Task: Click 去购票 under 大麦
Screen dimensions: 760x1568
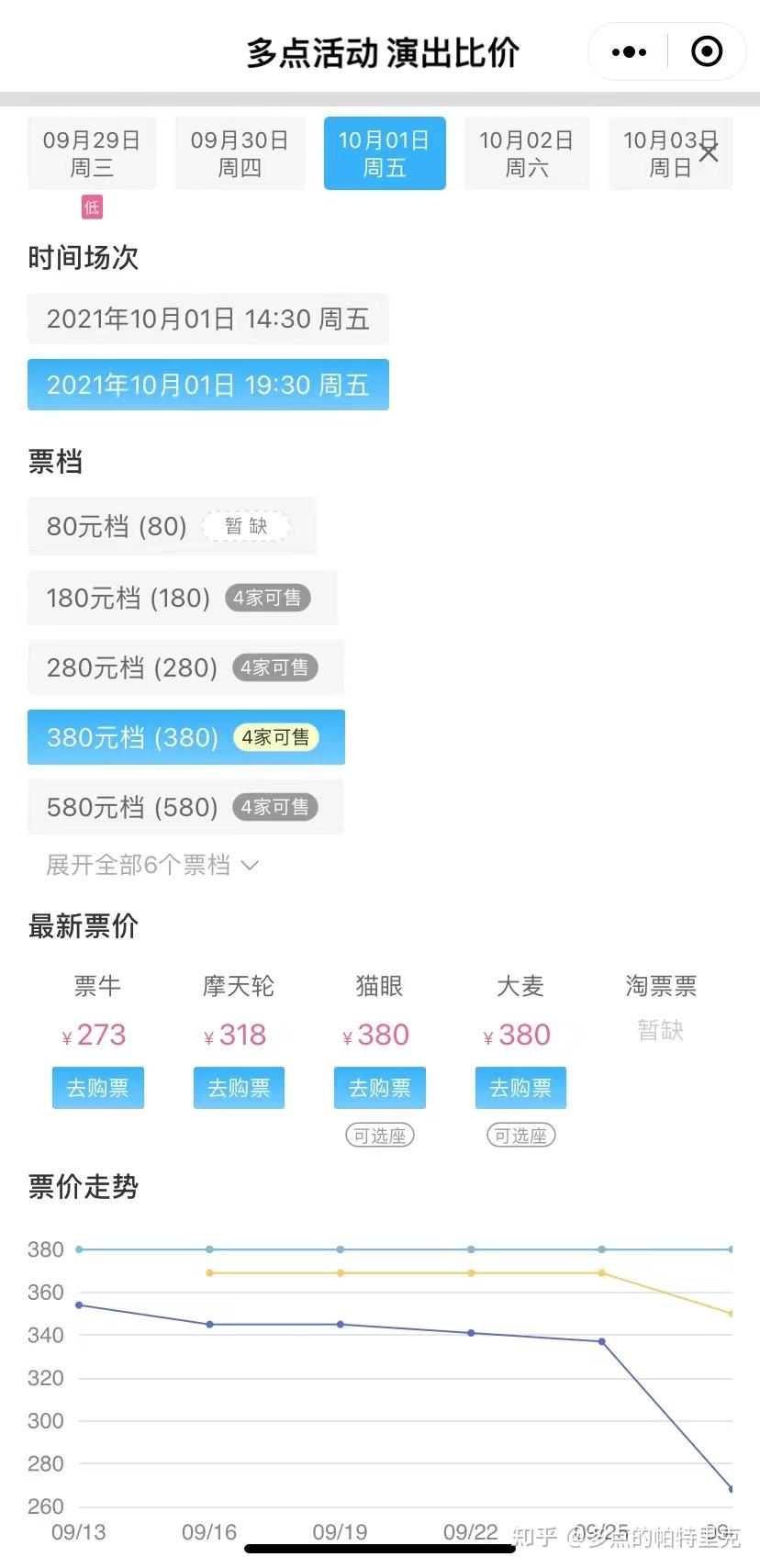Action: point(520,1088)
